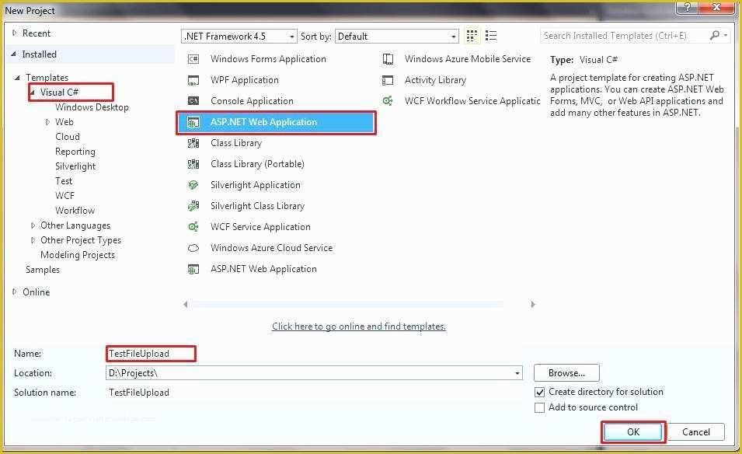742x454 pixels.
Task: Click the Help question mark button
Action: 687,7
